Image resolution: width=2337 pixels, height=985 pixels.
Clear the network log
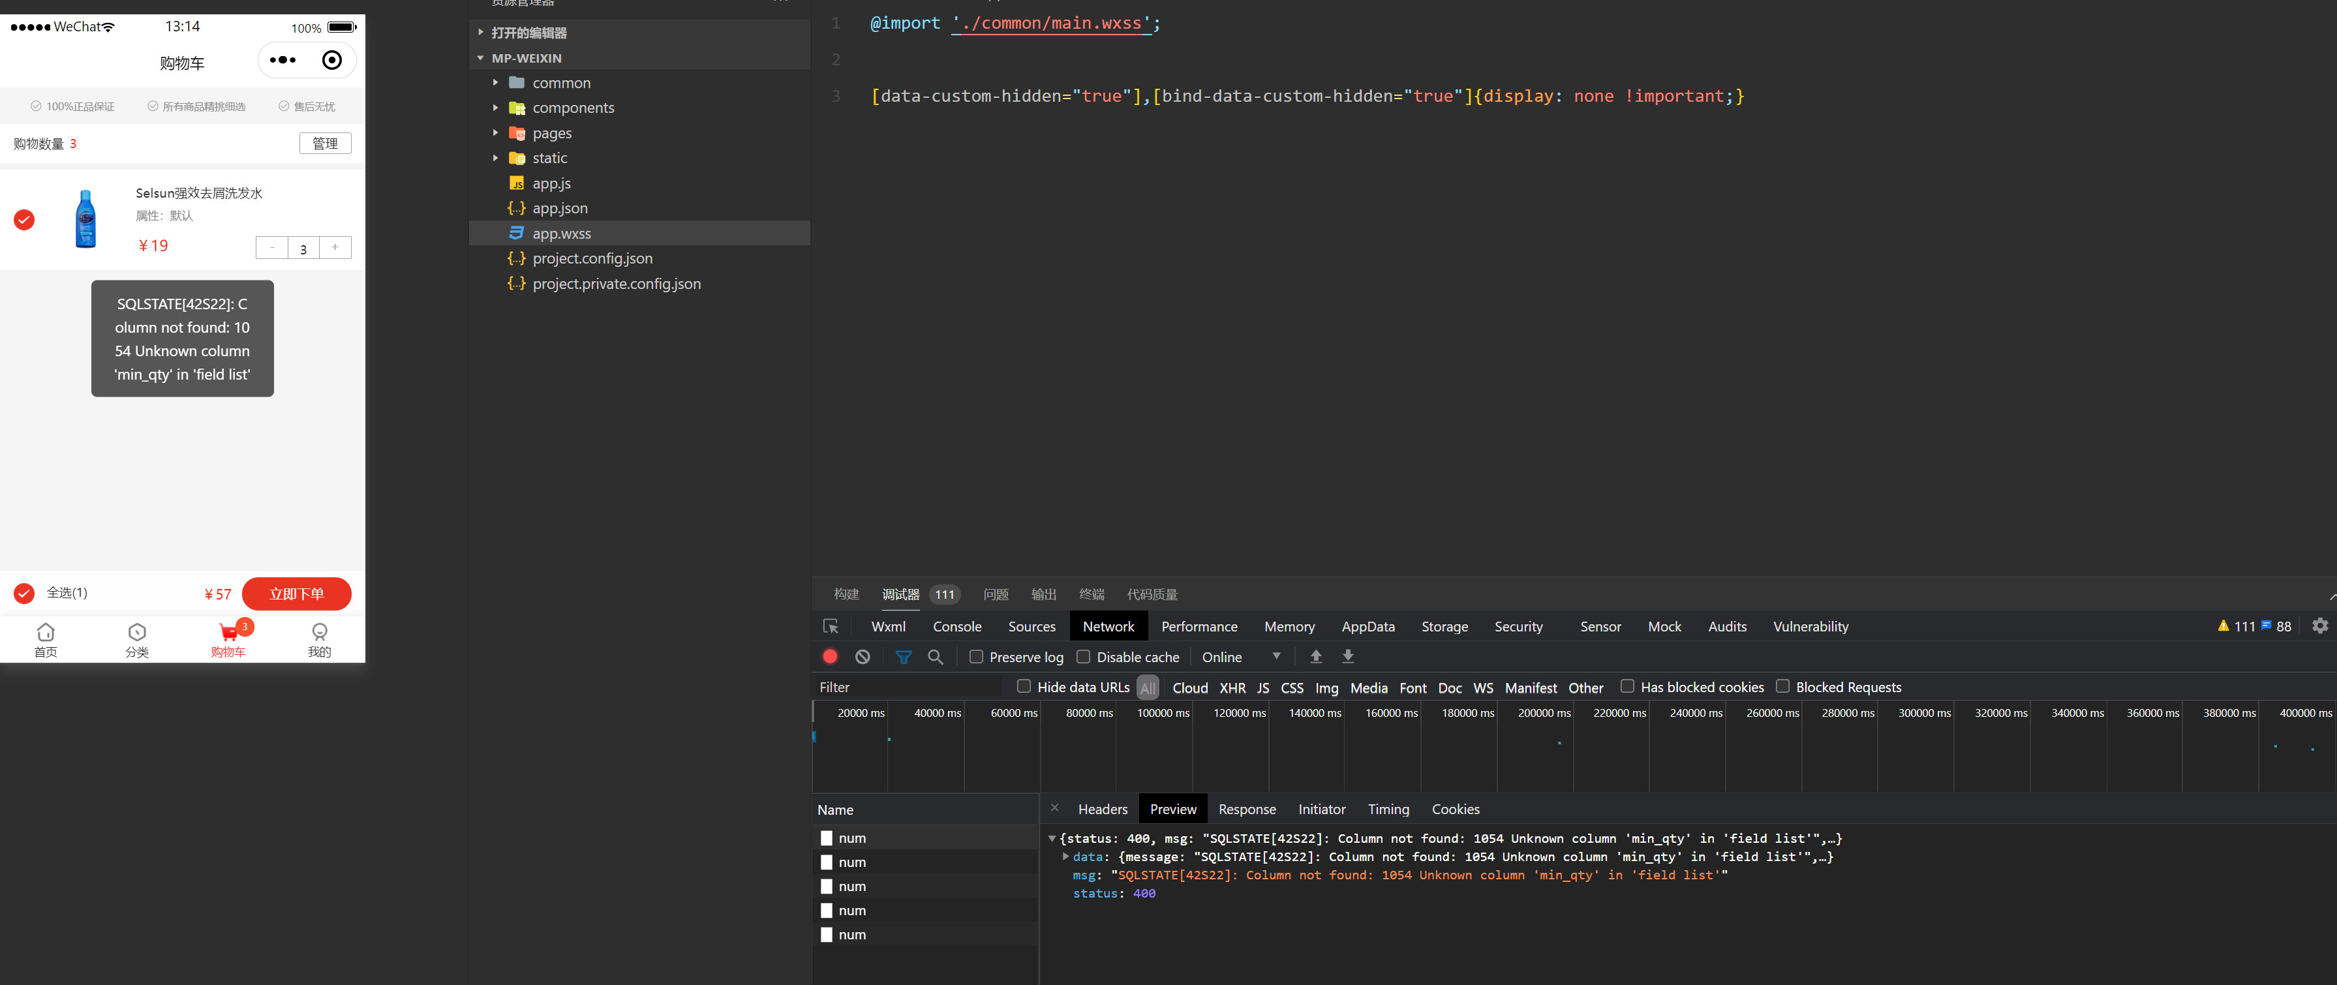(862, 657)
